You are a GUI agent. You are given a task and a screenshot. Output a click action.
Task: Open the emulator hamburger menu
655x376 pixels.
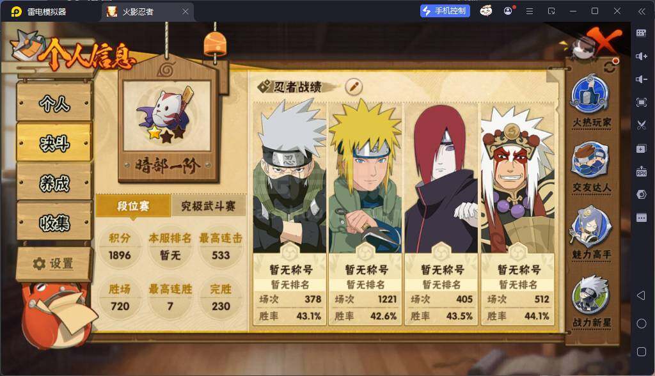pos(529,12)
